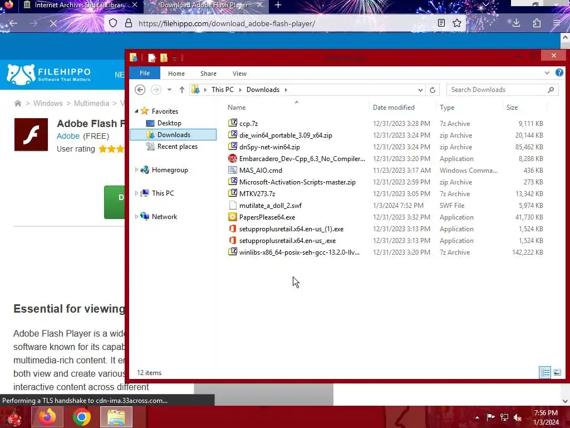Click New folder quick access toolbar icon

click(164, 57)
